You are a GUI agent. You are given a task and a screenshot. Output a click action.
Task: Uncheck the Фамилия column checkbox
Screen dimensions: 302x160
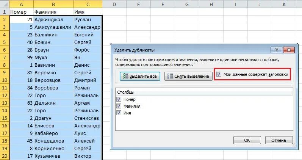click(x=119, y=106)
